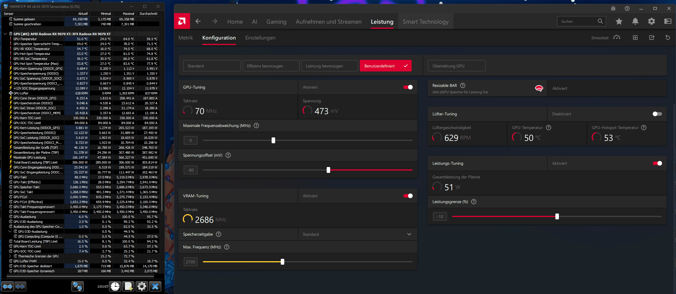Click the Resizable BAR help icon
676x294 pixels.
point(463,85)
